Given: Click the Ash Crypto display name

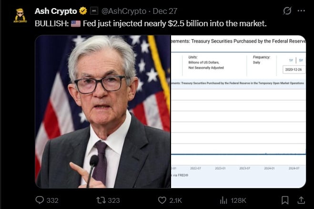Looking at the screenshot, I should [56, 10].
